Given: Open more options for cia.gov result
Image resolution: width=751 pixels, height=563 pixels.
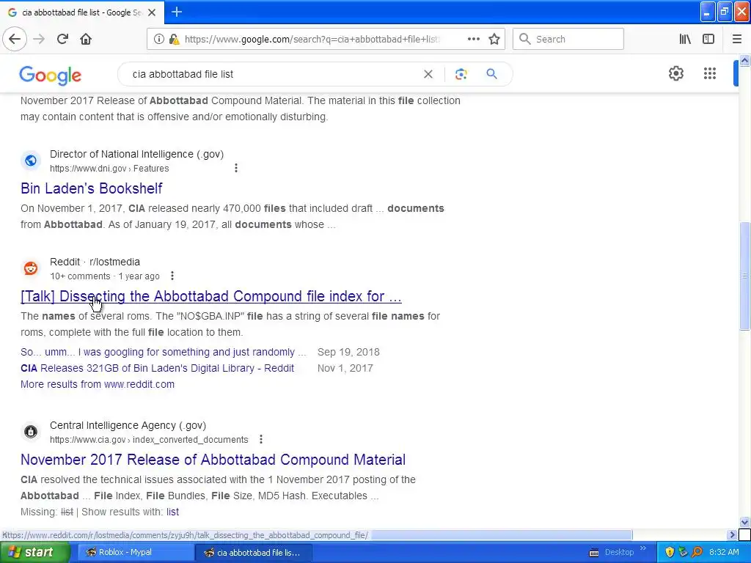Looking at the screenshot, I should 261,439.
